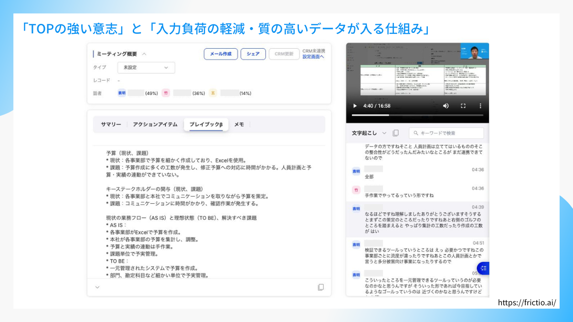
Task: Expand the 文字起こし dropdown chevron
Action: click(x=384, y=133)
